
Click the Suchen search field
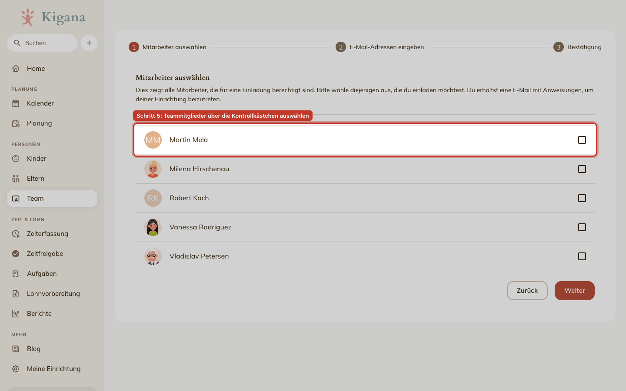[x=42, y=43]
